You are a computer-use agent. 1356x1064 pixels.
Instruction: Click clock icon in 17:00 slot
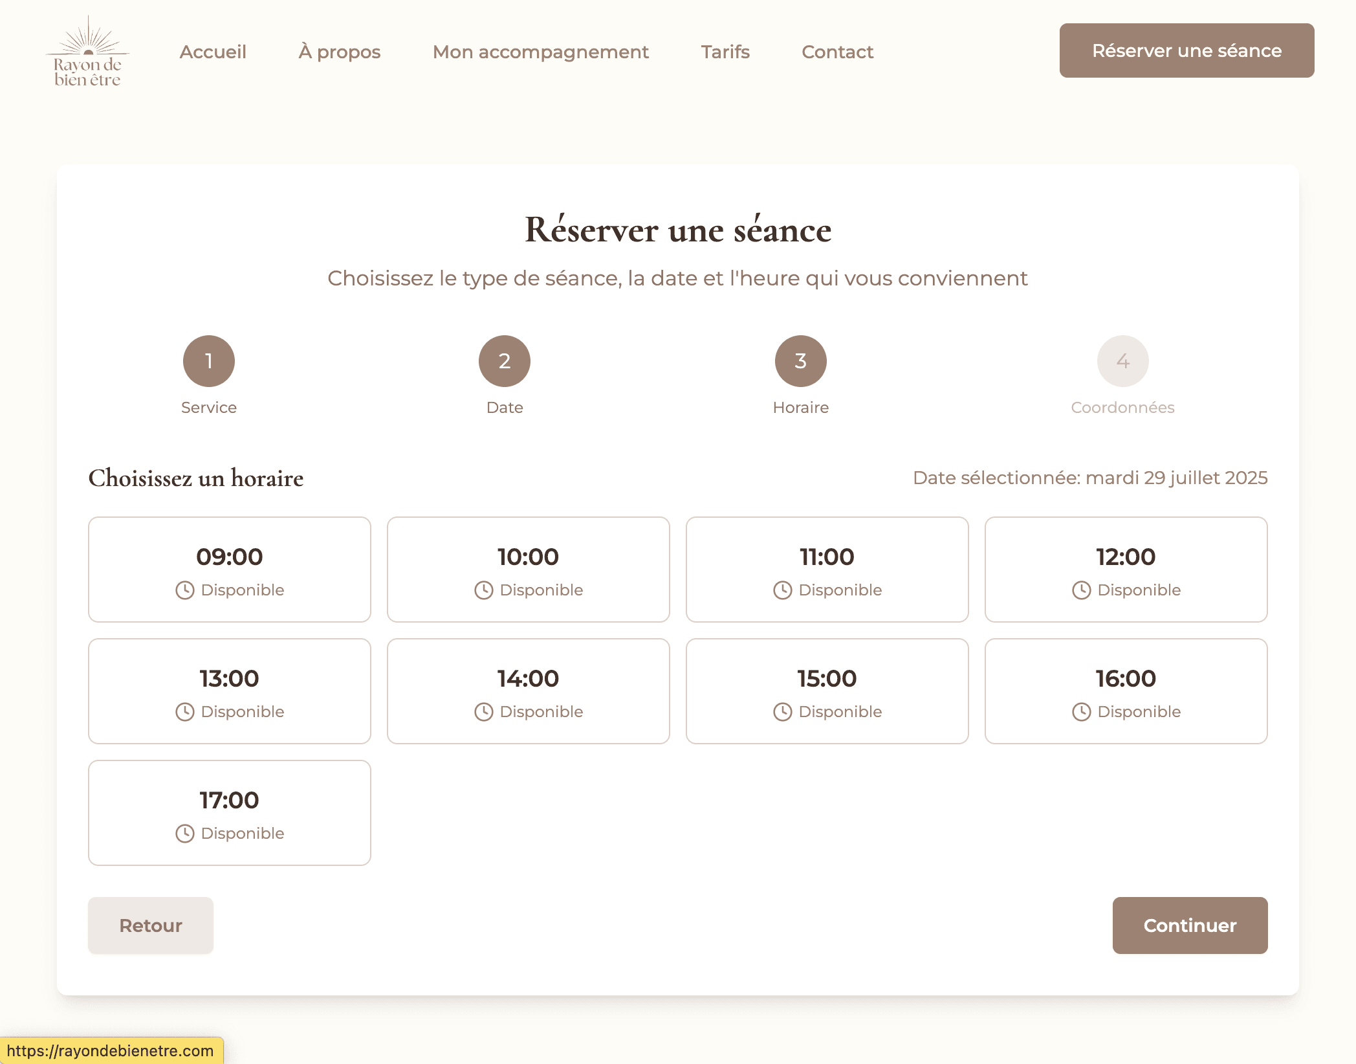pyautogui.click(x=185, y=834)
